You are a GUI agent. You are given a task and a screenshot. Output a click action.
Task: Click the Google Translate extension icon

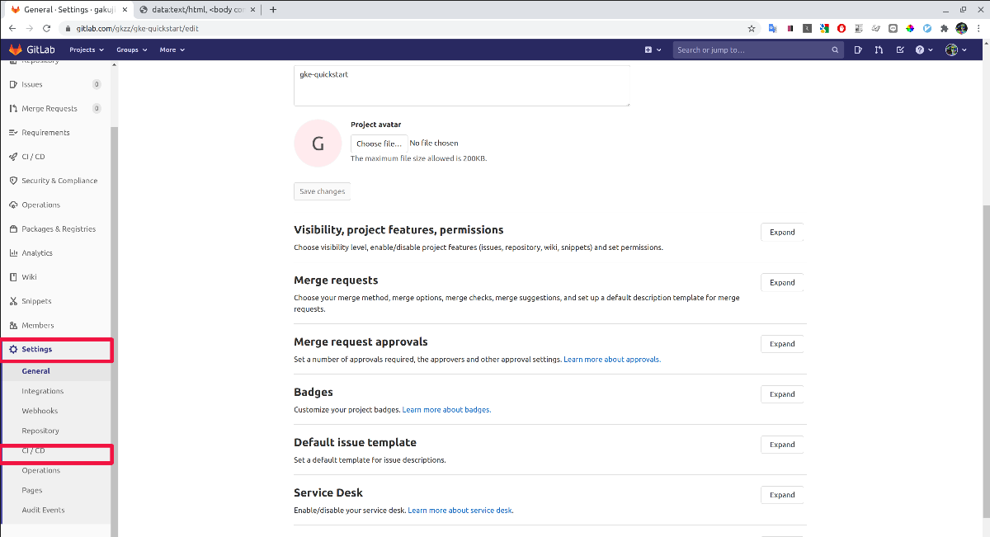click(773, 28)
